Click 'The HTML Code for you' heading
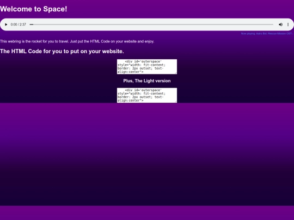The height and width of the screenshot is (220, 294). [62, 51]
